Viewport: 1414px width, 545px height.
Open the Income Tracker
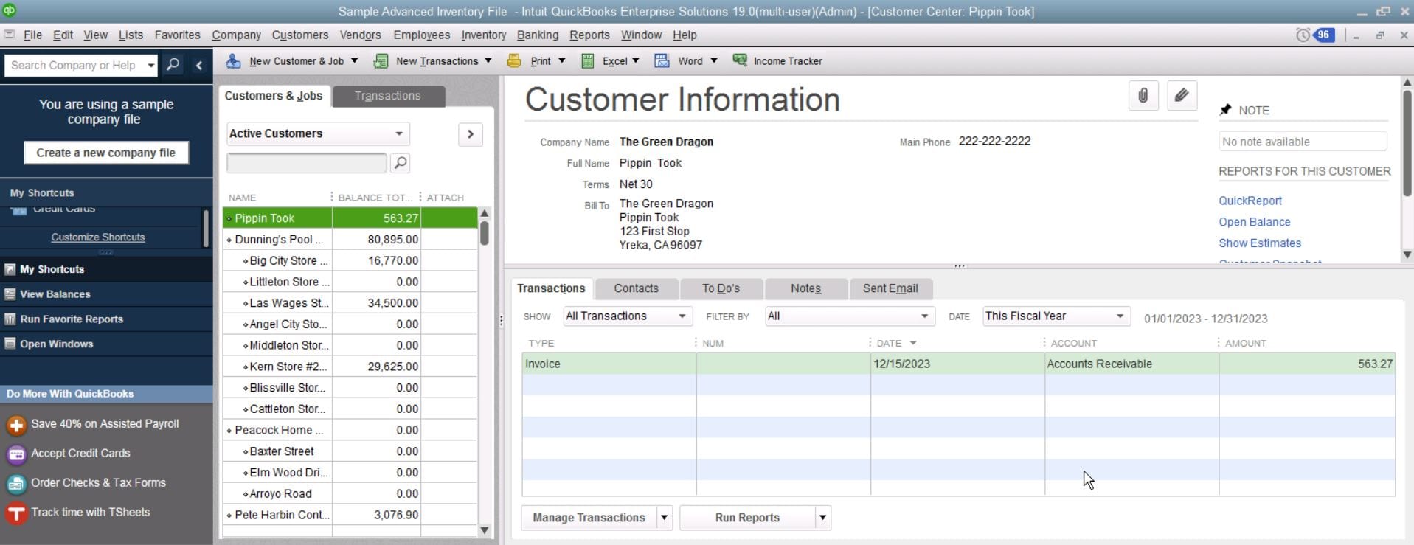click(x=777, y=61)
